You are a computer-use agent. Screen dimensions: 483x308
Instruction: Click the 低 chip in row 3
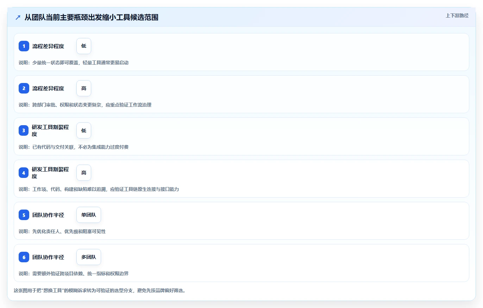click(x=84, y=130)
